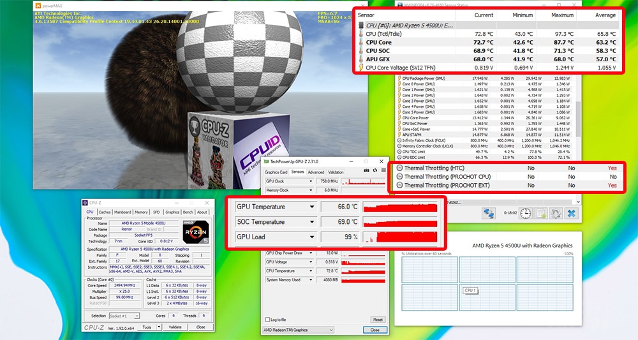Switch to the Validation tab in GPU-Z

tap(336, 172)
